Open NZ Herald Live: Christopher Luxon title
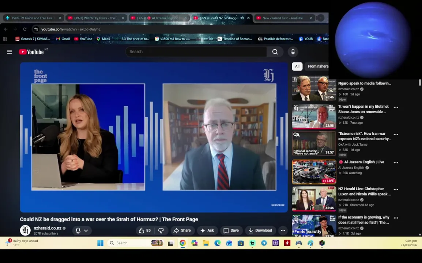 tap(365, 191)
